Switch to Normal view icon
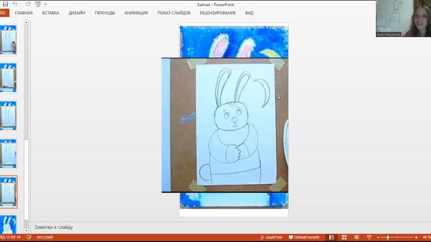The width and height of the screenshot is (431, 242). [332, 237]
